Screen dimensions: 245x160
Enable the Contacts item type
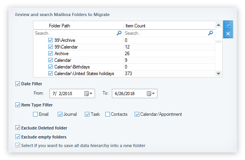108,114
